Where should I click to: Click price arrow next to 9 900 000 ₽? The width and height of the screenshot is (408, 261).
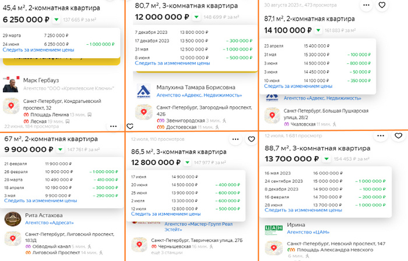(61, 149)
